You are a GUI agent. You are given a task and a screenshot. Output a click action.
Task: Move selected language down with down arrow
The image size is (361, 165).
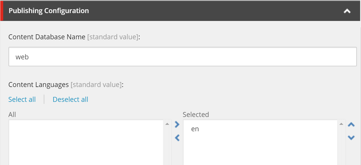(x=351, y=137)
